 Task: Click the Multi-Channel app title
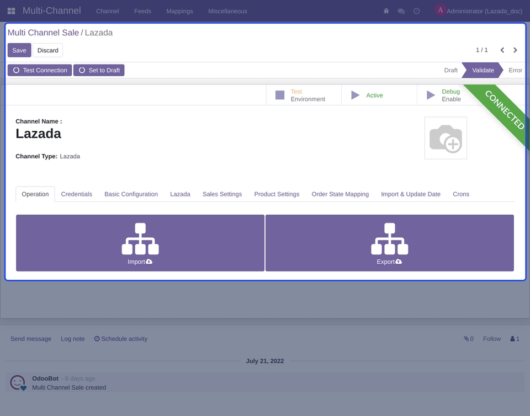pos(52,11)
